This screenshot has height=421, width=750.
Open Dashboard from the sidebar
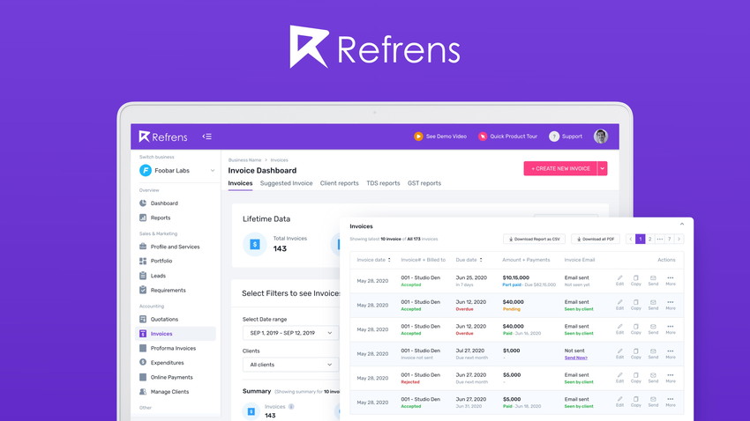tap(163, 203)
